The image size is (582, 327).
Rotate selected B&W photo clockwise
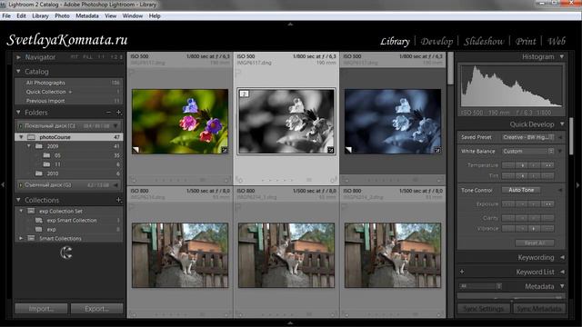click(x=334, y=180)
